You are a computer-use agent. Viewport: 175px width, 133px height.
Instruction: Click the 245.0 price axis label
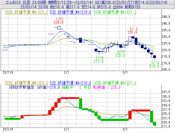point(166,17)
